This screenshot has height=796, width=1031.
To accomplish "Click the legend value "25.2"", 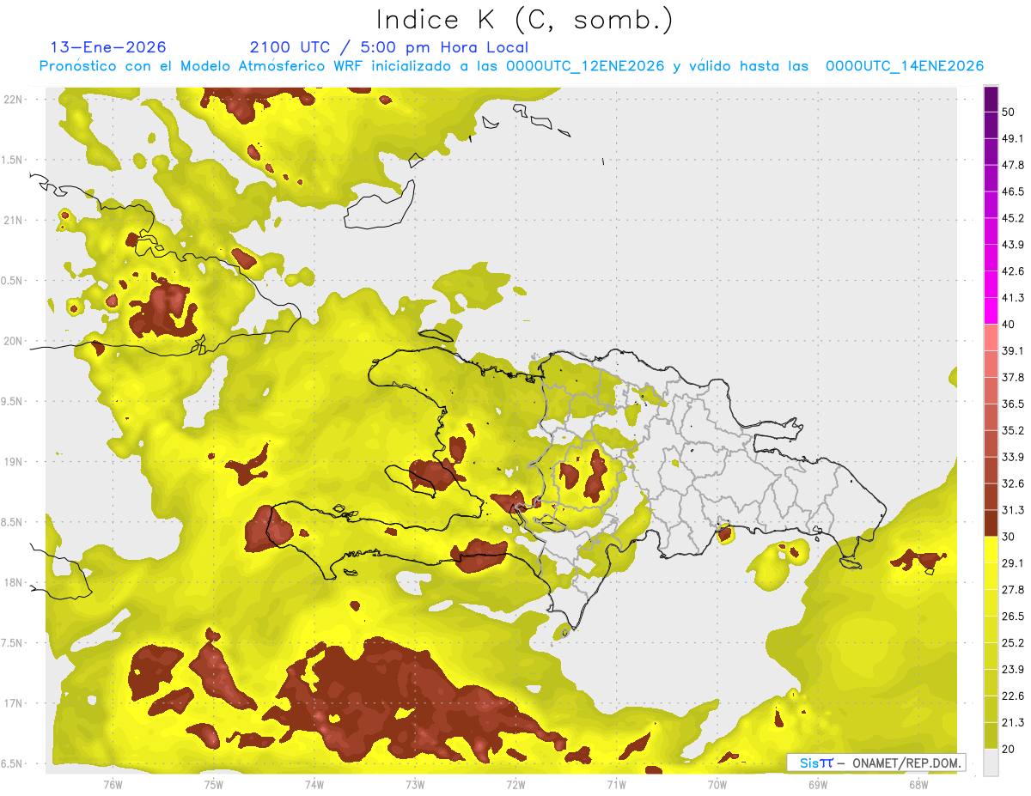I will [1013, 642].
